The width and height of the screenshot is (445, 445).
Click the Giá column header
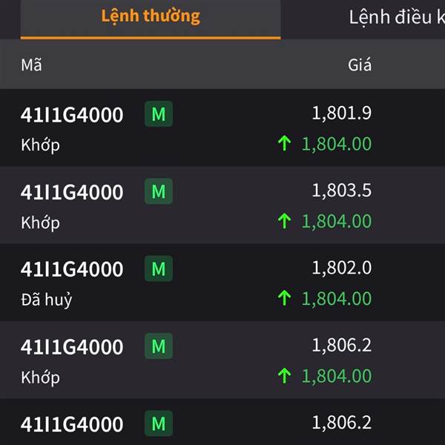click(360, 65)
